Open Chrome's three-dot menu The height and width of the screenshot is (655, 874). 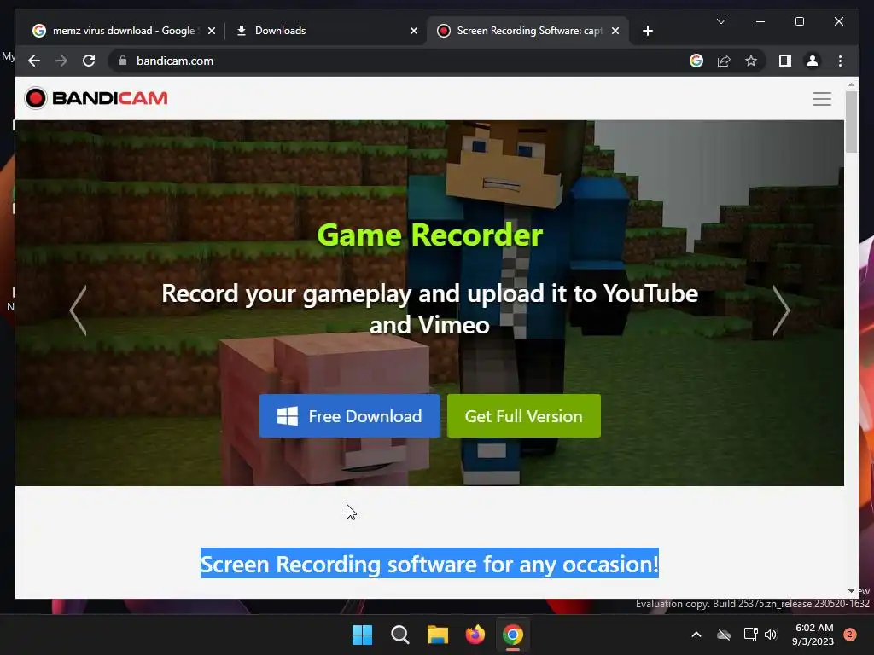pyautogui.click(x=840, y=61)
